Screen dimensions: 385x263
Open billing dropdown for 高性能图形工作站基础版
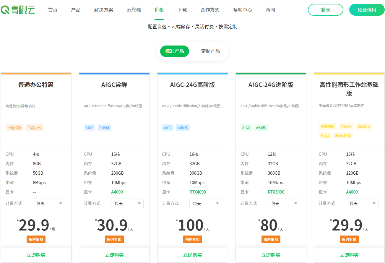coord(362,203)
